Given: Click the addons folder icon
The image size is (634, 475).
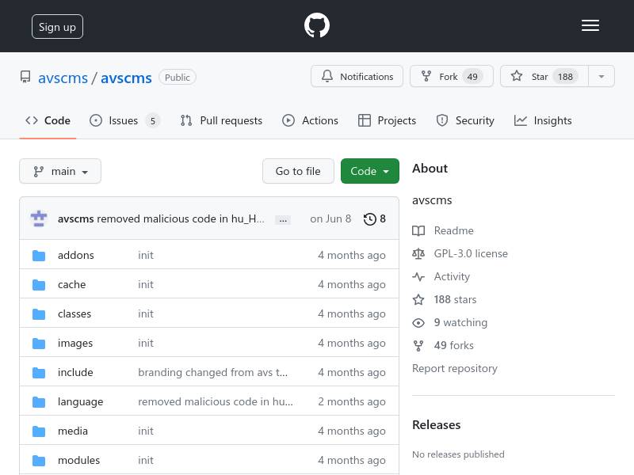Looking at the screenshot, I should 39,255.
